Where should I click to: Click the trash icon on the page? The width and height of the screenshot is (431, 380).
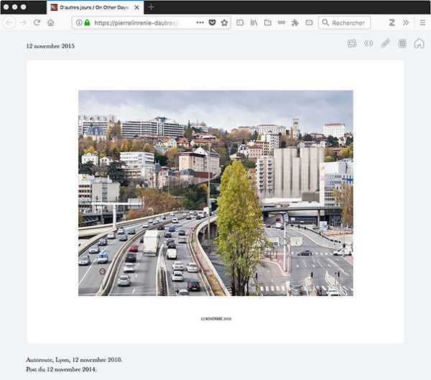(x=402, y=44)
